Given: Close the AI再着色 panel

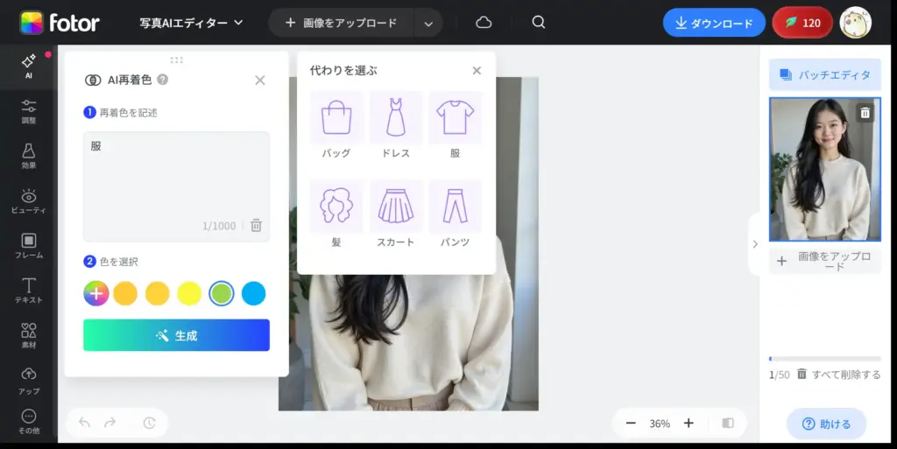Looking at the screenshot, I should (x=259, y=80).
